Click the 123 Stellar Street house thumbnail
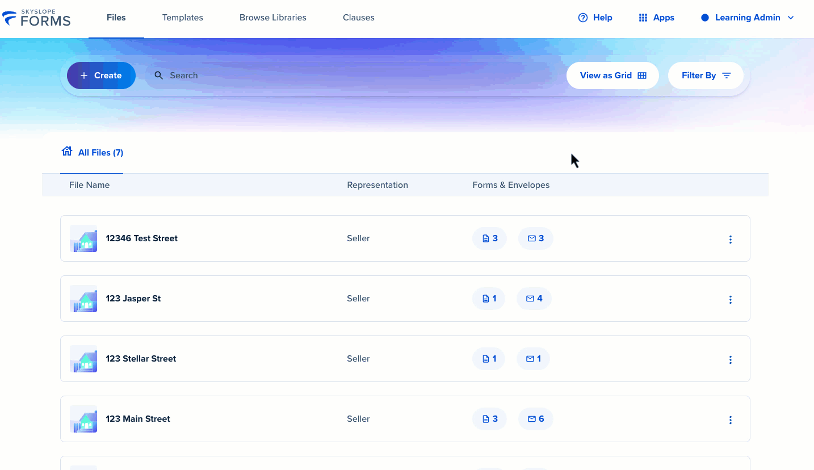This screenshot has height=470, width=814. 83,359
